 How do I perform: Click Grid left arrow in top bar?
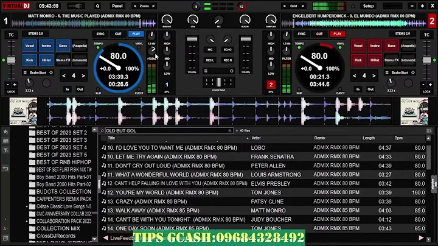(284, 6)
